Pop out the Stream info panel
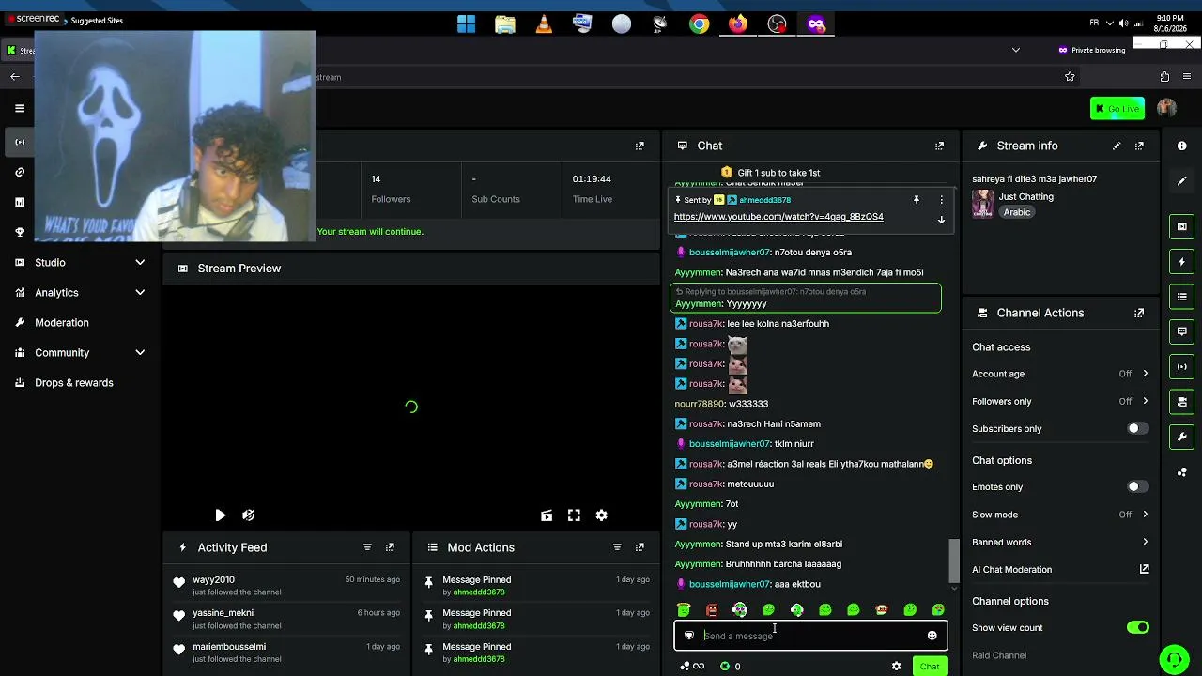This screenshot has width=1202, height=676. pyautogui.click(x=1139, y=146)
